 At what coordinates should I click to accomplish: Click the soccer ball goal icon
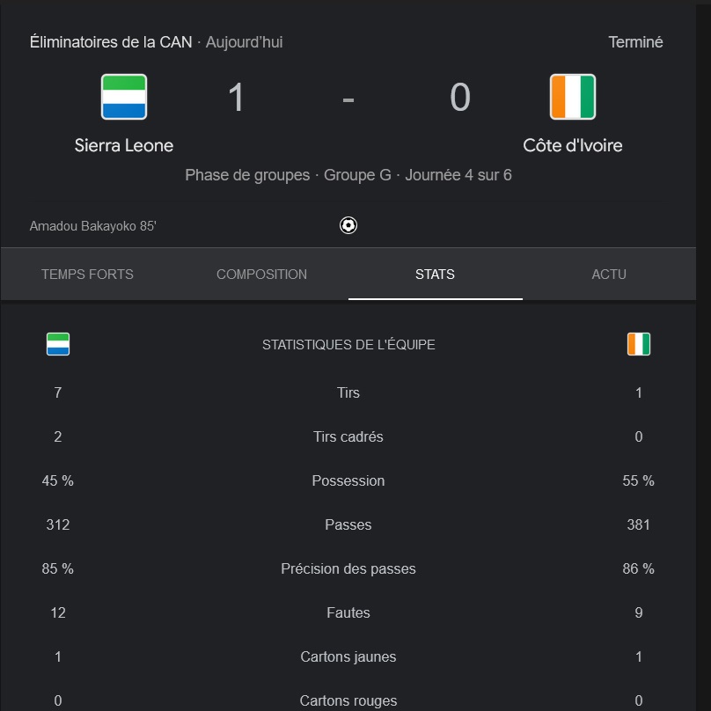[348, 225]
